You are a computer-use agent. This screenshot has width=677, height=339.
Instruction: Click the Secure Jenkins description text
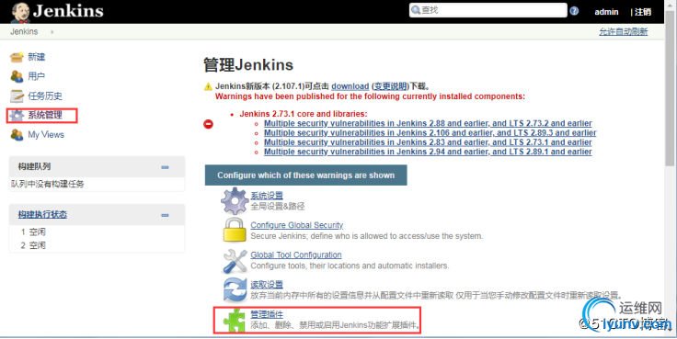click(367, 236)
